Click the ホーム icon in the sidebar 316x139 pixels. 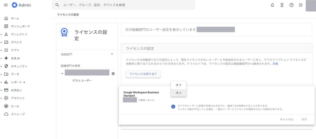click(x=6, y=18)
